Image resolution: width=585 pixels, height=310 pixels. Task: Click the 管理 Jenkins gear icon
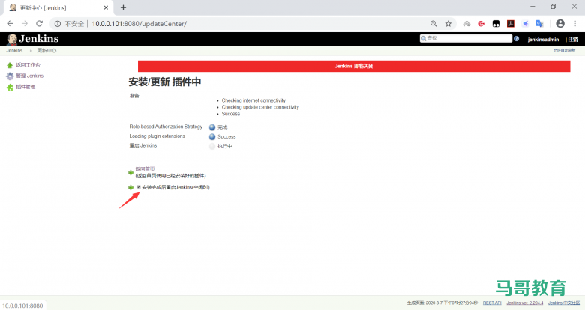[10, 76]
